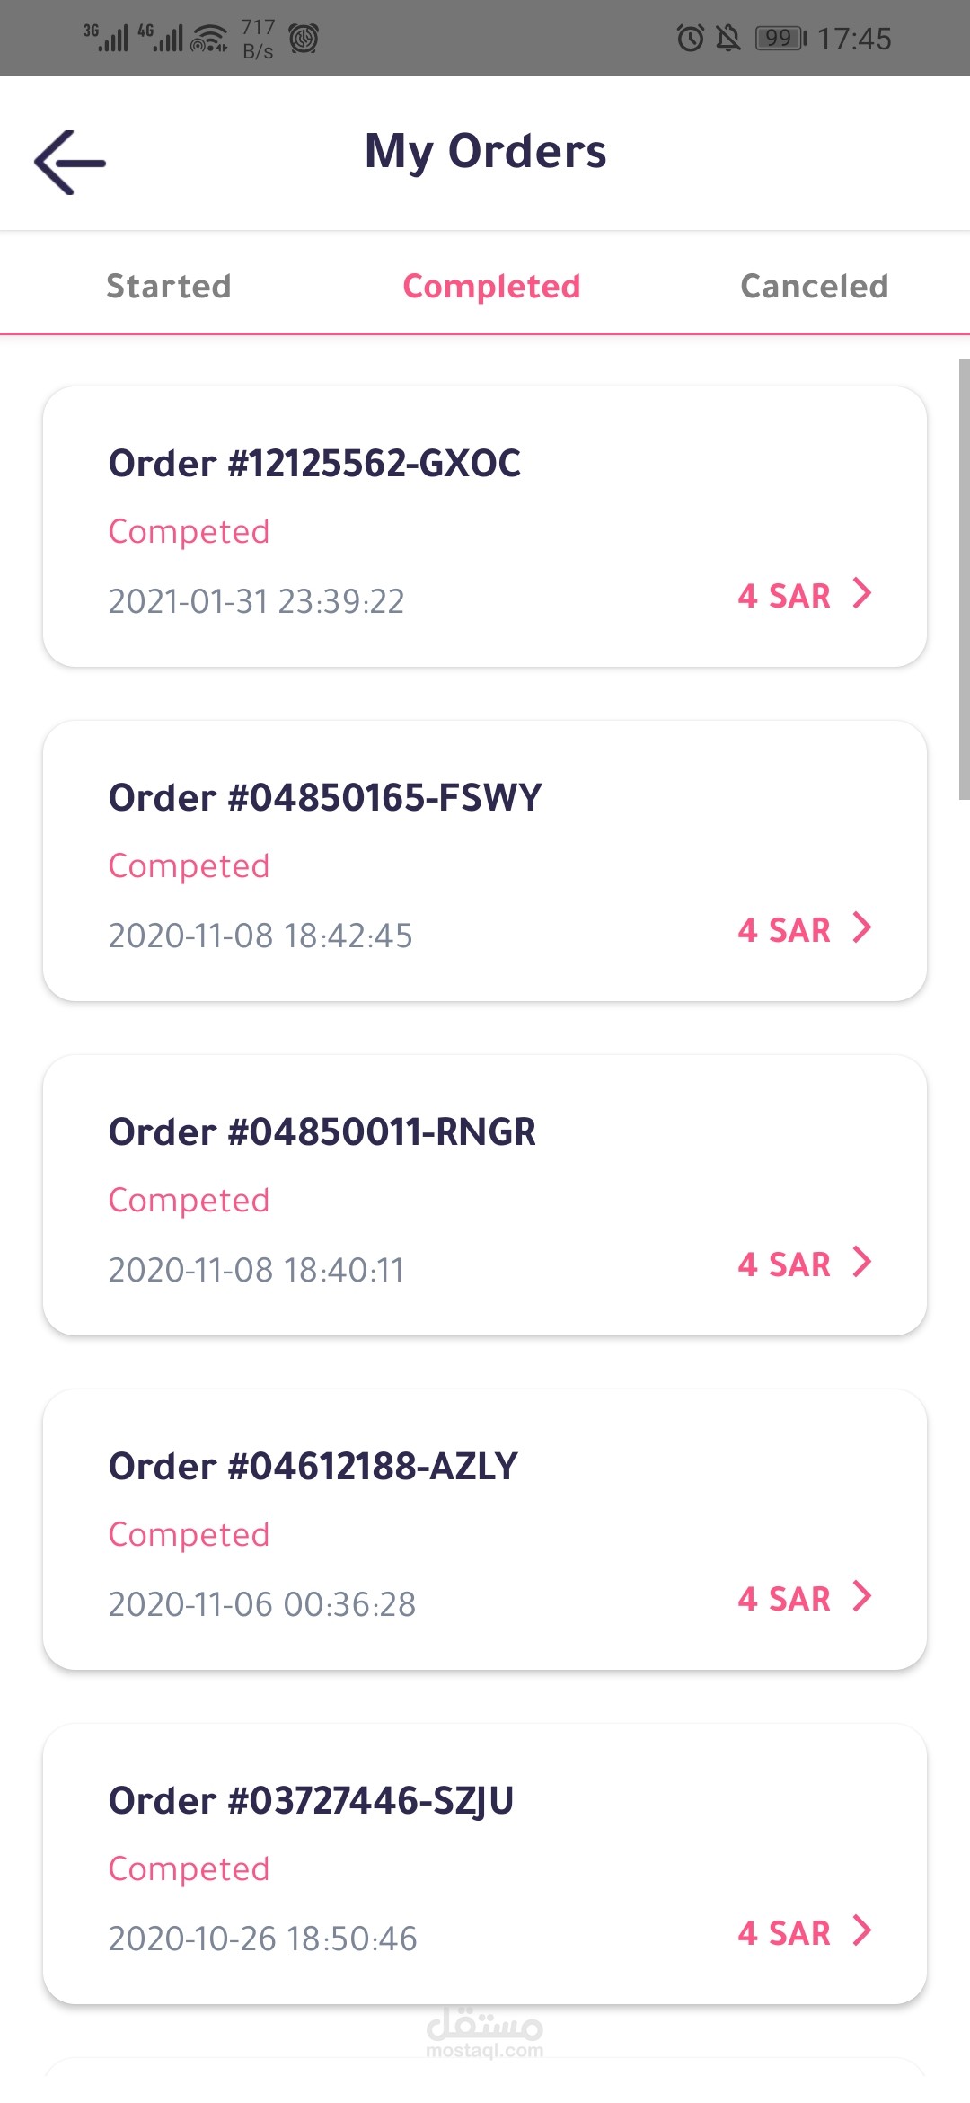This screenshot has height=2103, width=970.
Task: Open the Canceled orders tab
Action: coord(814,286)
